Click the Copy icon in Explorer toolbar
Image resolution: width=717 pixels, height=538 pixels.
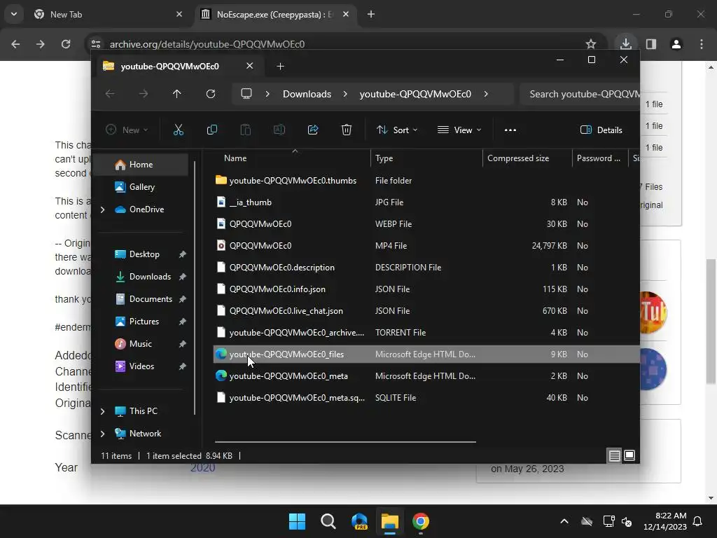coord(211,130)
